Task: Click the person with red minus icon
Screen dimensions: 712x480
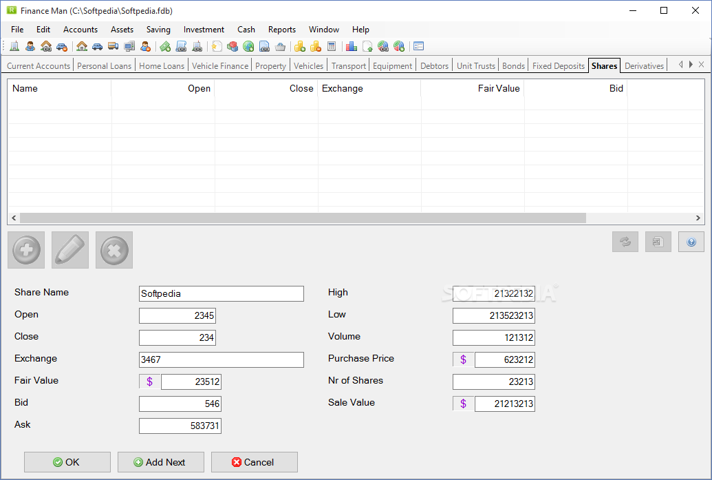Action: [145, 46]
